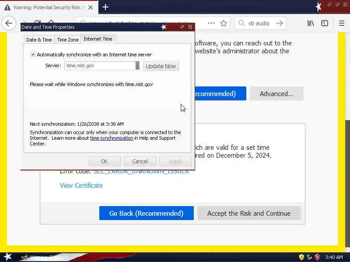This screenshot has height=262, width=350.
Task: Click the upper partially hidden Recommended blue button
Action: 220,93
